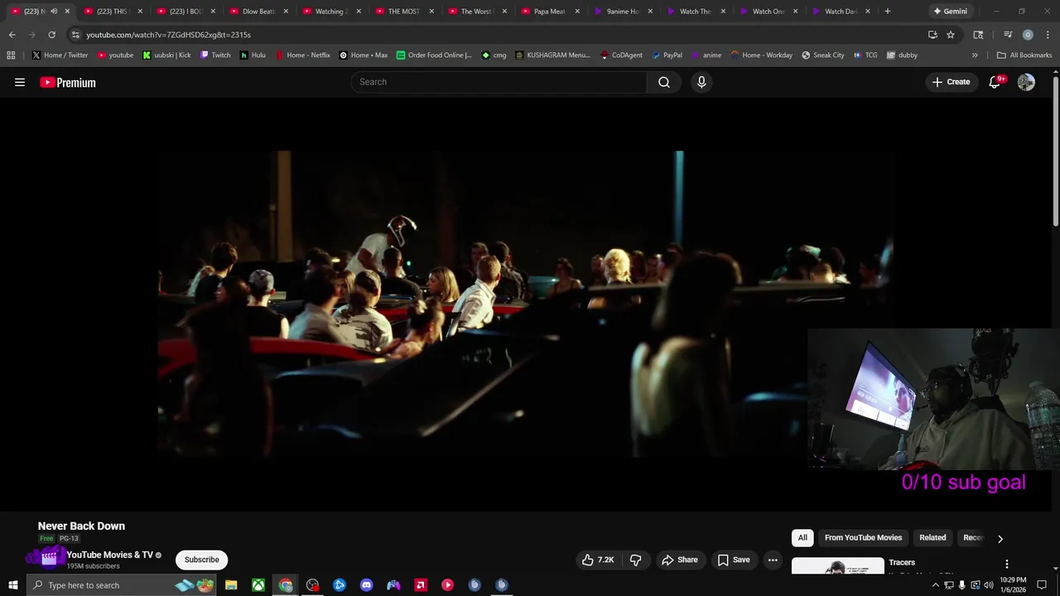Screen dimensions: 1060x596
Task: Install app icon in address bar
Action: coord(932,35)
